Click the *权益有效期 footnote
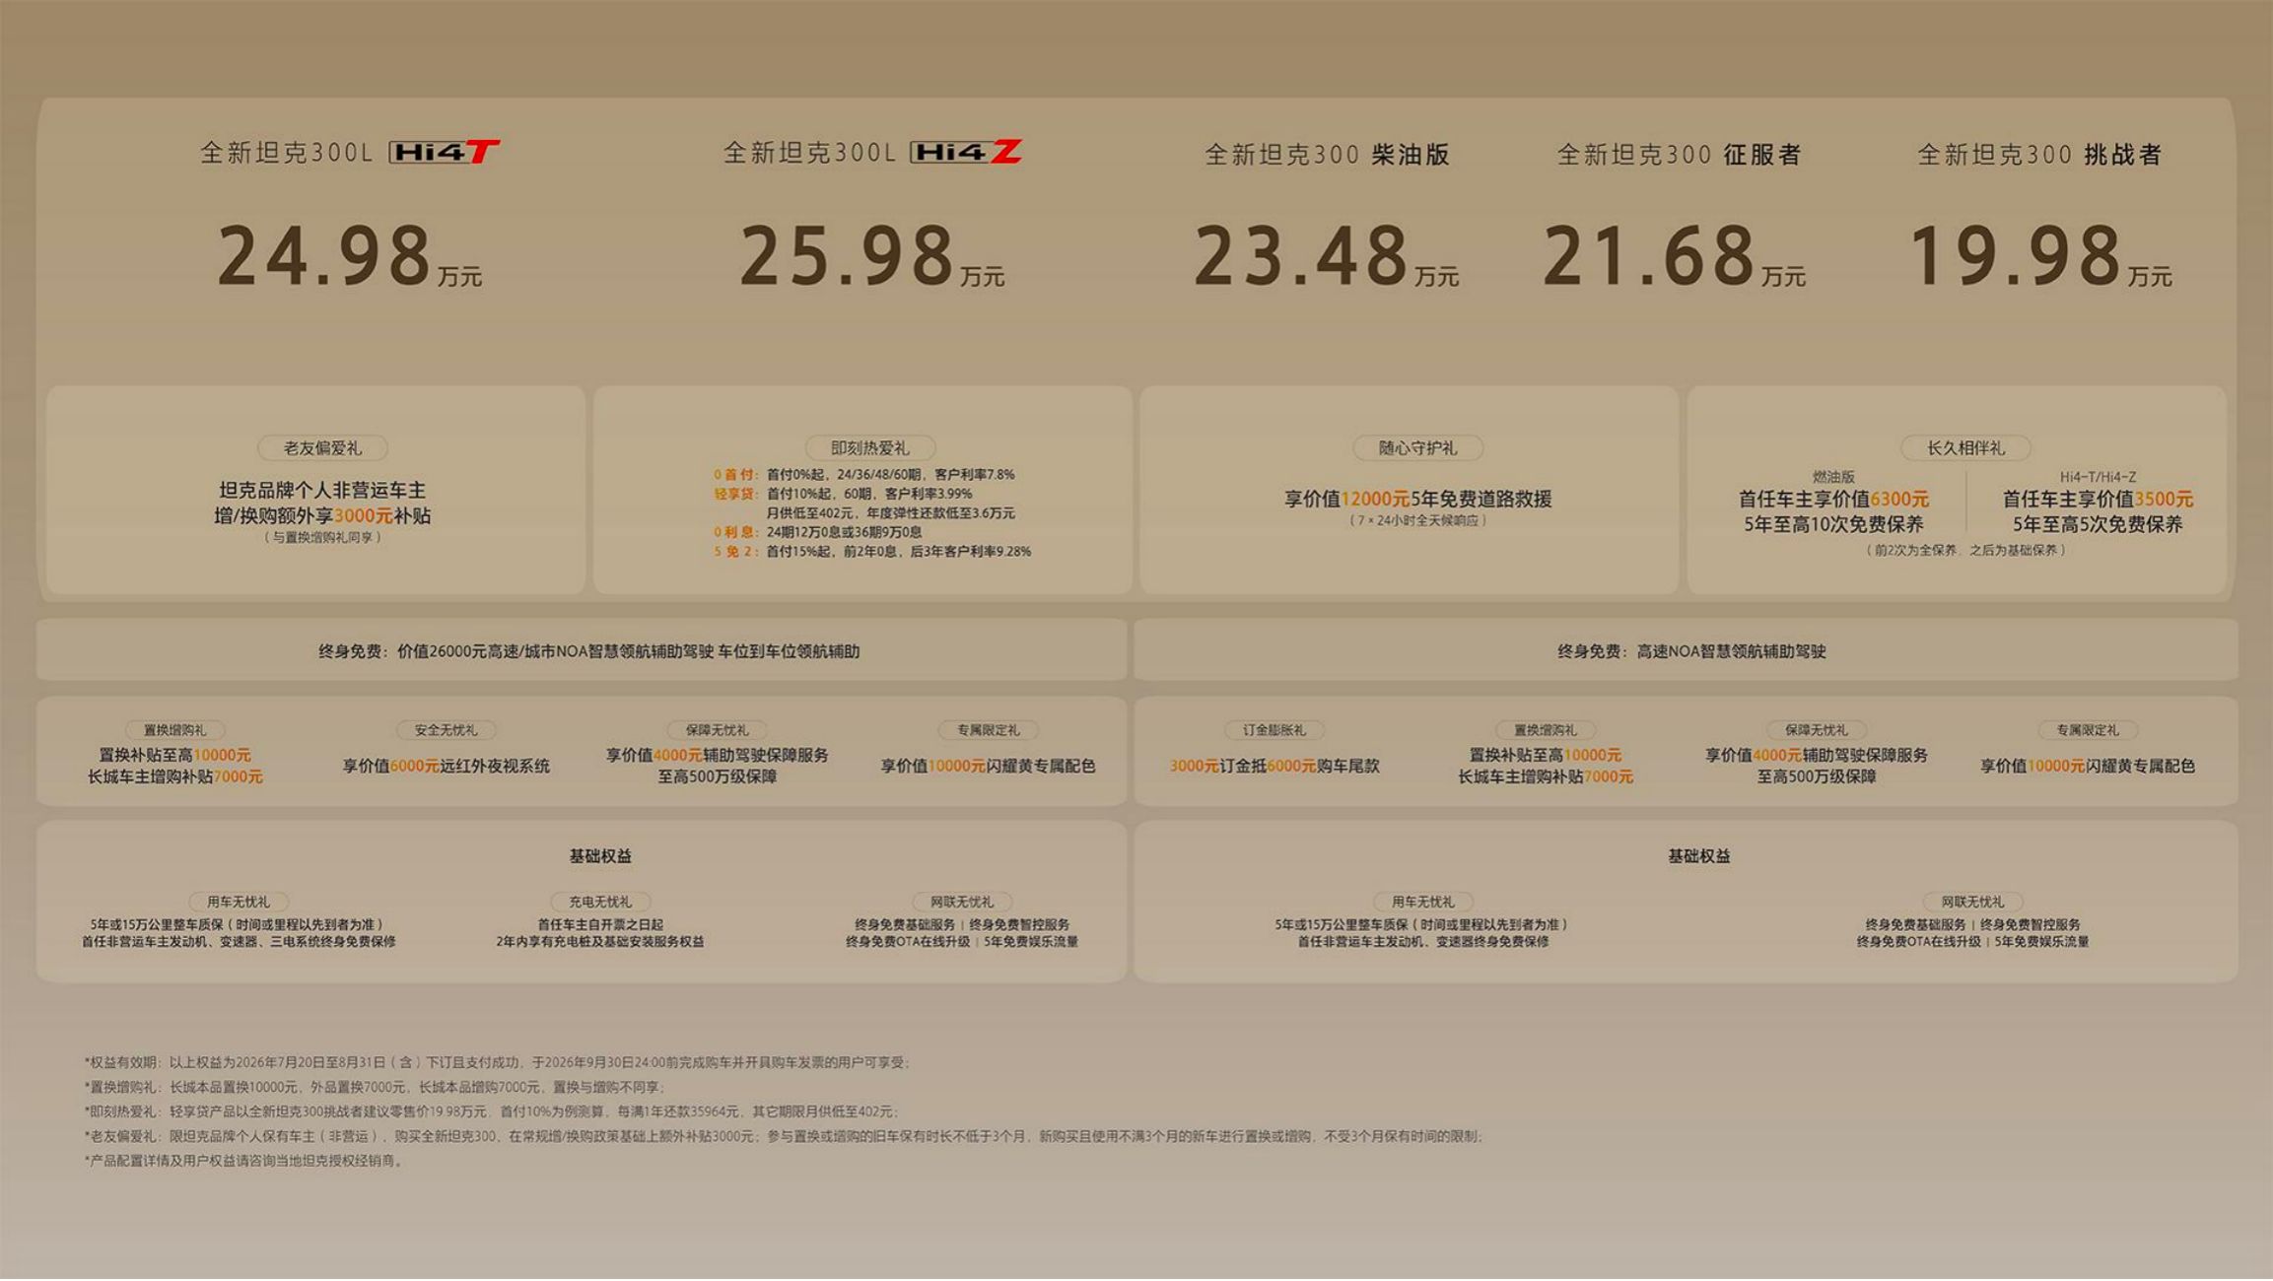 497,1063
